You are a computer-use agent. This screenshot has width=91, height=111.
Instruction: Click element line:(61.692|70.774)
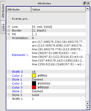point(58,49)
